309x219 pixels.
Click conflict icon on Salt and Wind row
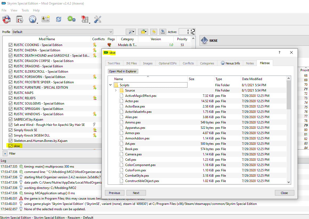pyautogui.click(x=94, y=125)
